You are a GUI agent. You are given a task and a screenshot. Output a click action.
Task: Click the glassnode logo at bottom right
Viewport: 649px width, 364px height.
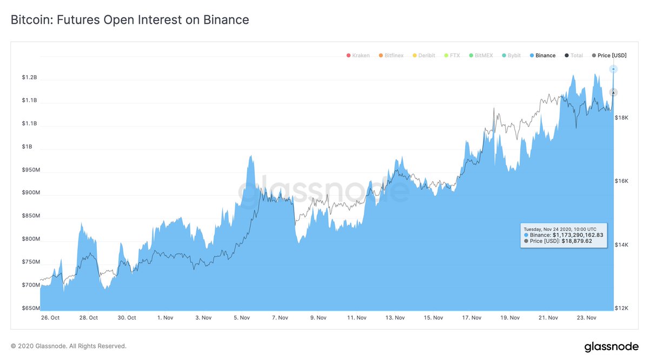click(x=611, y=347)
